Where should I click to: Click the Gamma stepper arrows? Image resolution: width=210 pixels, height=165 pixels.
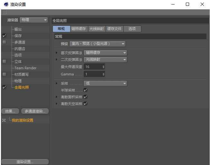[103, 74]
